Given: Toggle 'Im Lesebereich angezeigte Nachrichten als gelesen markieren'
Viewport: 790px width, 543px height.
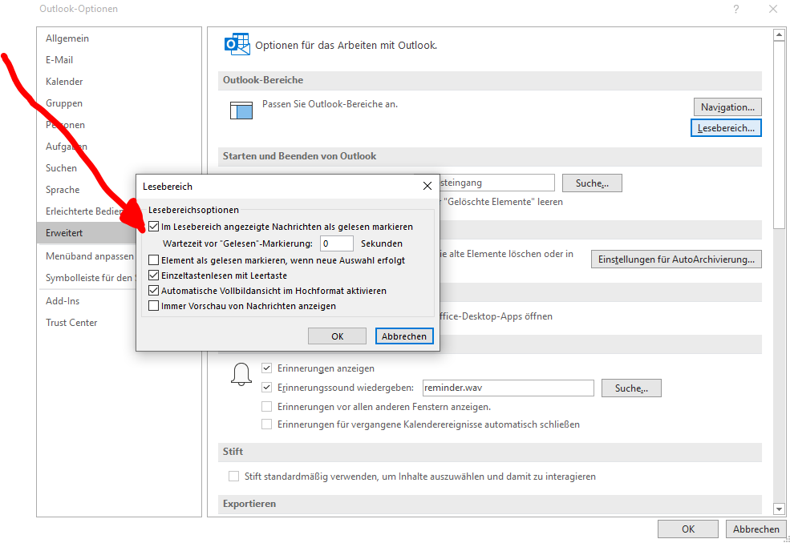Looking at the screenshot, I should coord(154,227).
